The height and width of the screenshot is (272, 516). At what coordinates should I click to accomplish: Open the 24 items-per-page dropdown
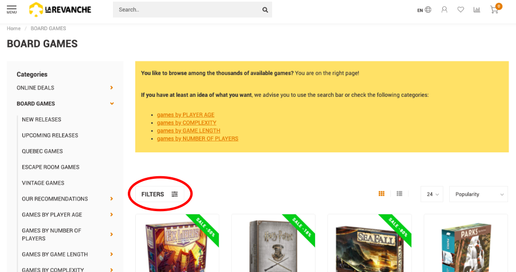coord(432,194)
